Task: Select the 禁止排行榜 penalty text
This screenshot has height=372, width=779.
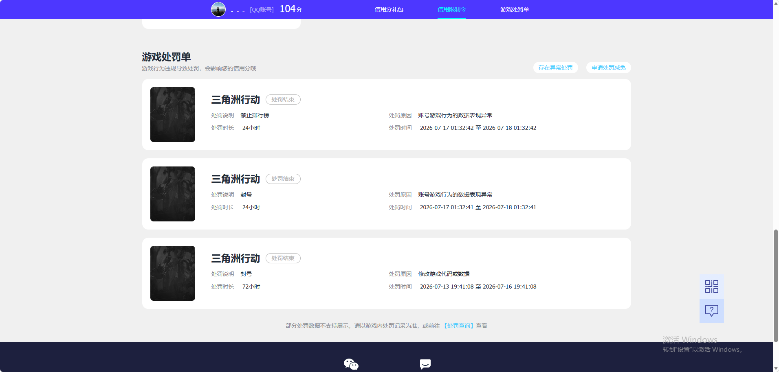Action: tap(255, 115)
